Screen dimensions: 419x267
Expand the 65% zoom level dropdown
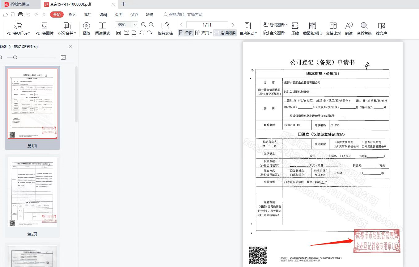click(135, 25)
